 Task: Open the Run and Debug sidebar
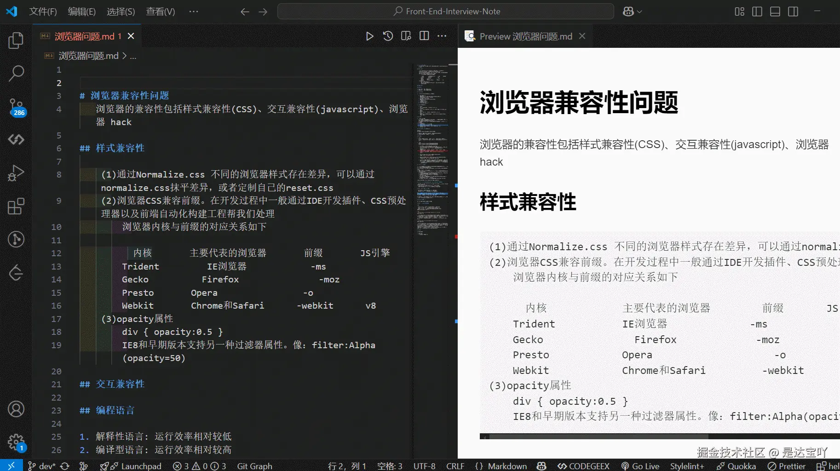click(16, 172)
